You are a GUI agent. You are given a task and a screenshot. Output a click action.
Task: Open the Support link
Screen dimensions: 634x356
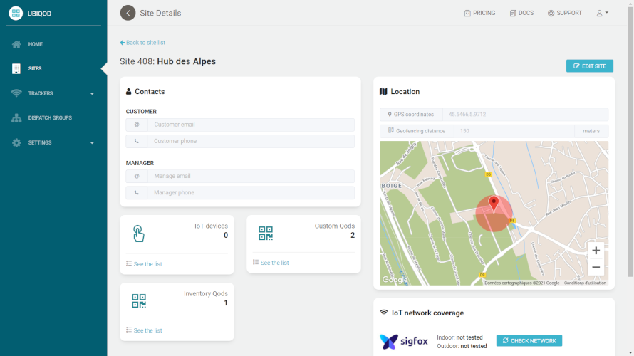click(x=564, y=13)
